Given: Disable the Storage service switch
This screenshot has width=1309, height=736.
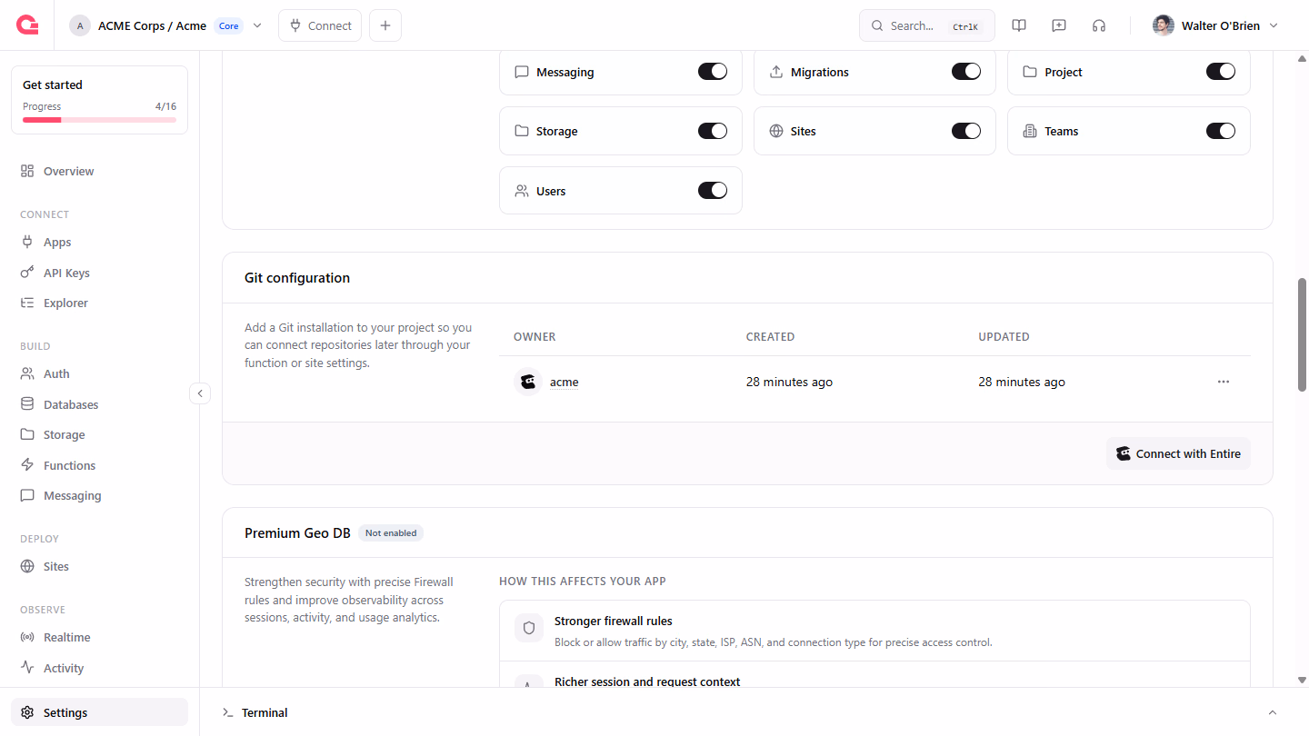Looking at the screenshot, I should click(713, 131).
